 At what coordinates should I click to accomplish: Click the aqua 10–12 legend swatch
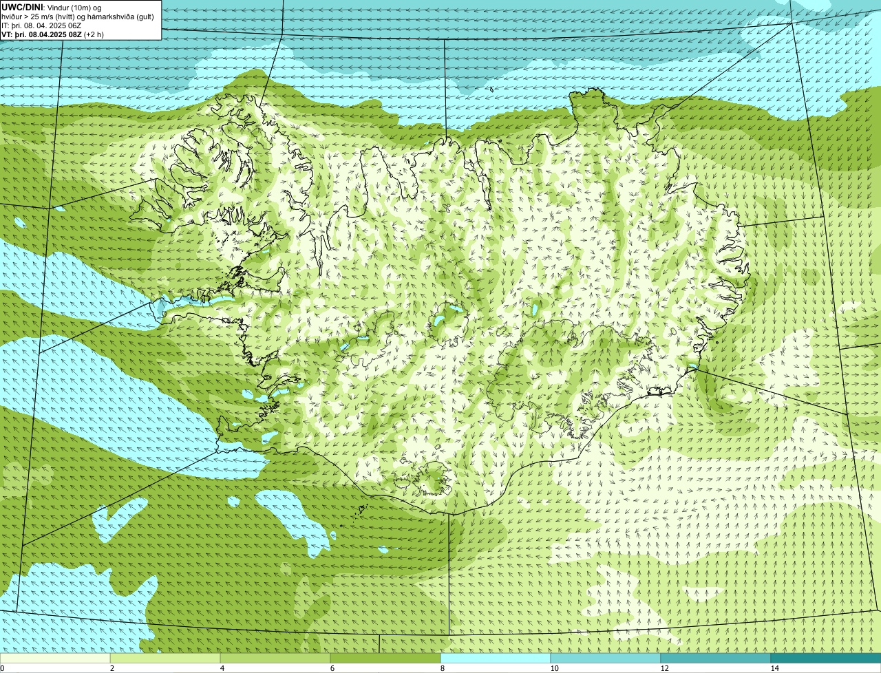[x=606, y=658]
